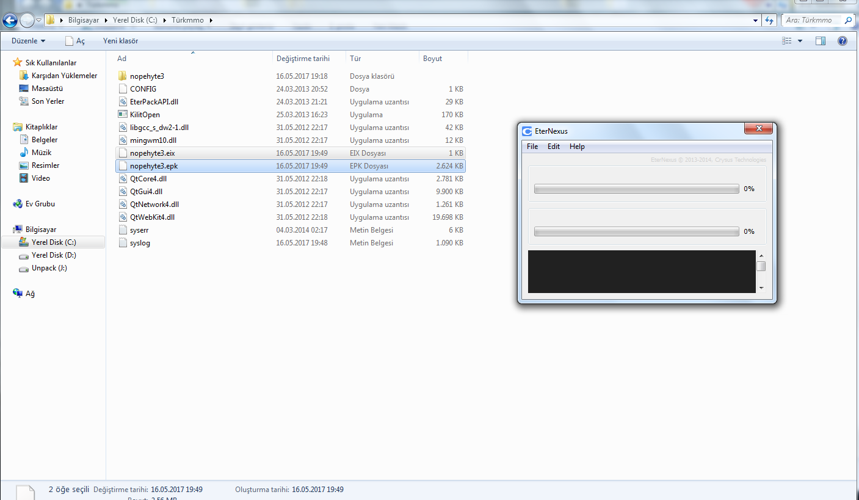The width and height of the screenshot is (859, 500).
Task: Open the view options dropdown arrow
Action: pos(800,41)
